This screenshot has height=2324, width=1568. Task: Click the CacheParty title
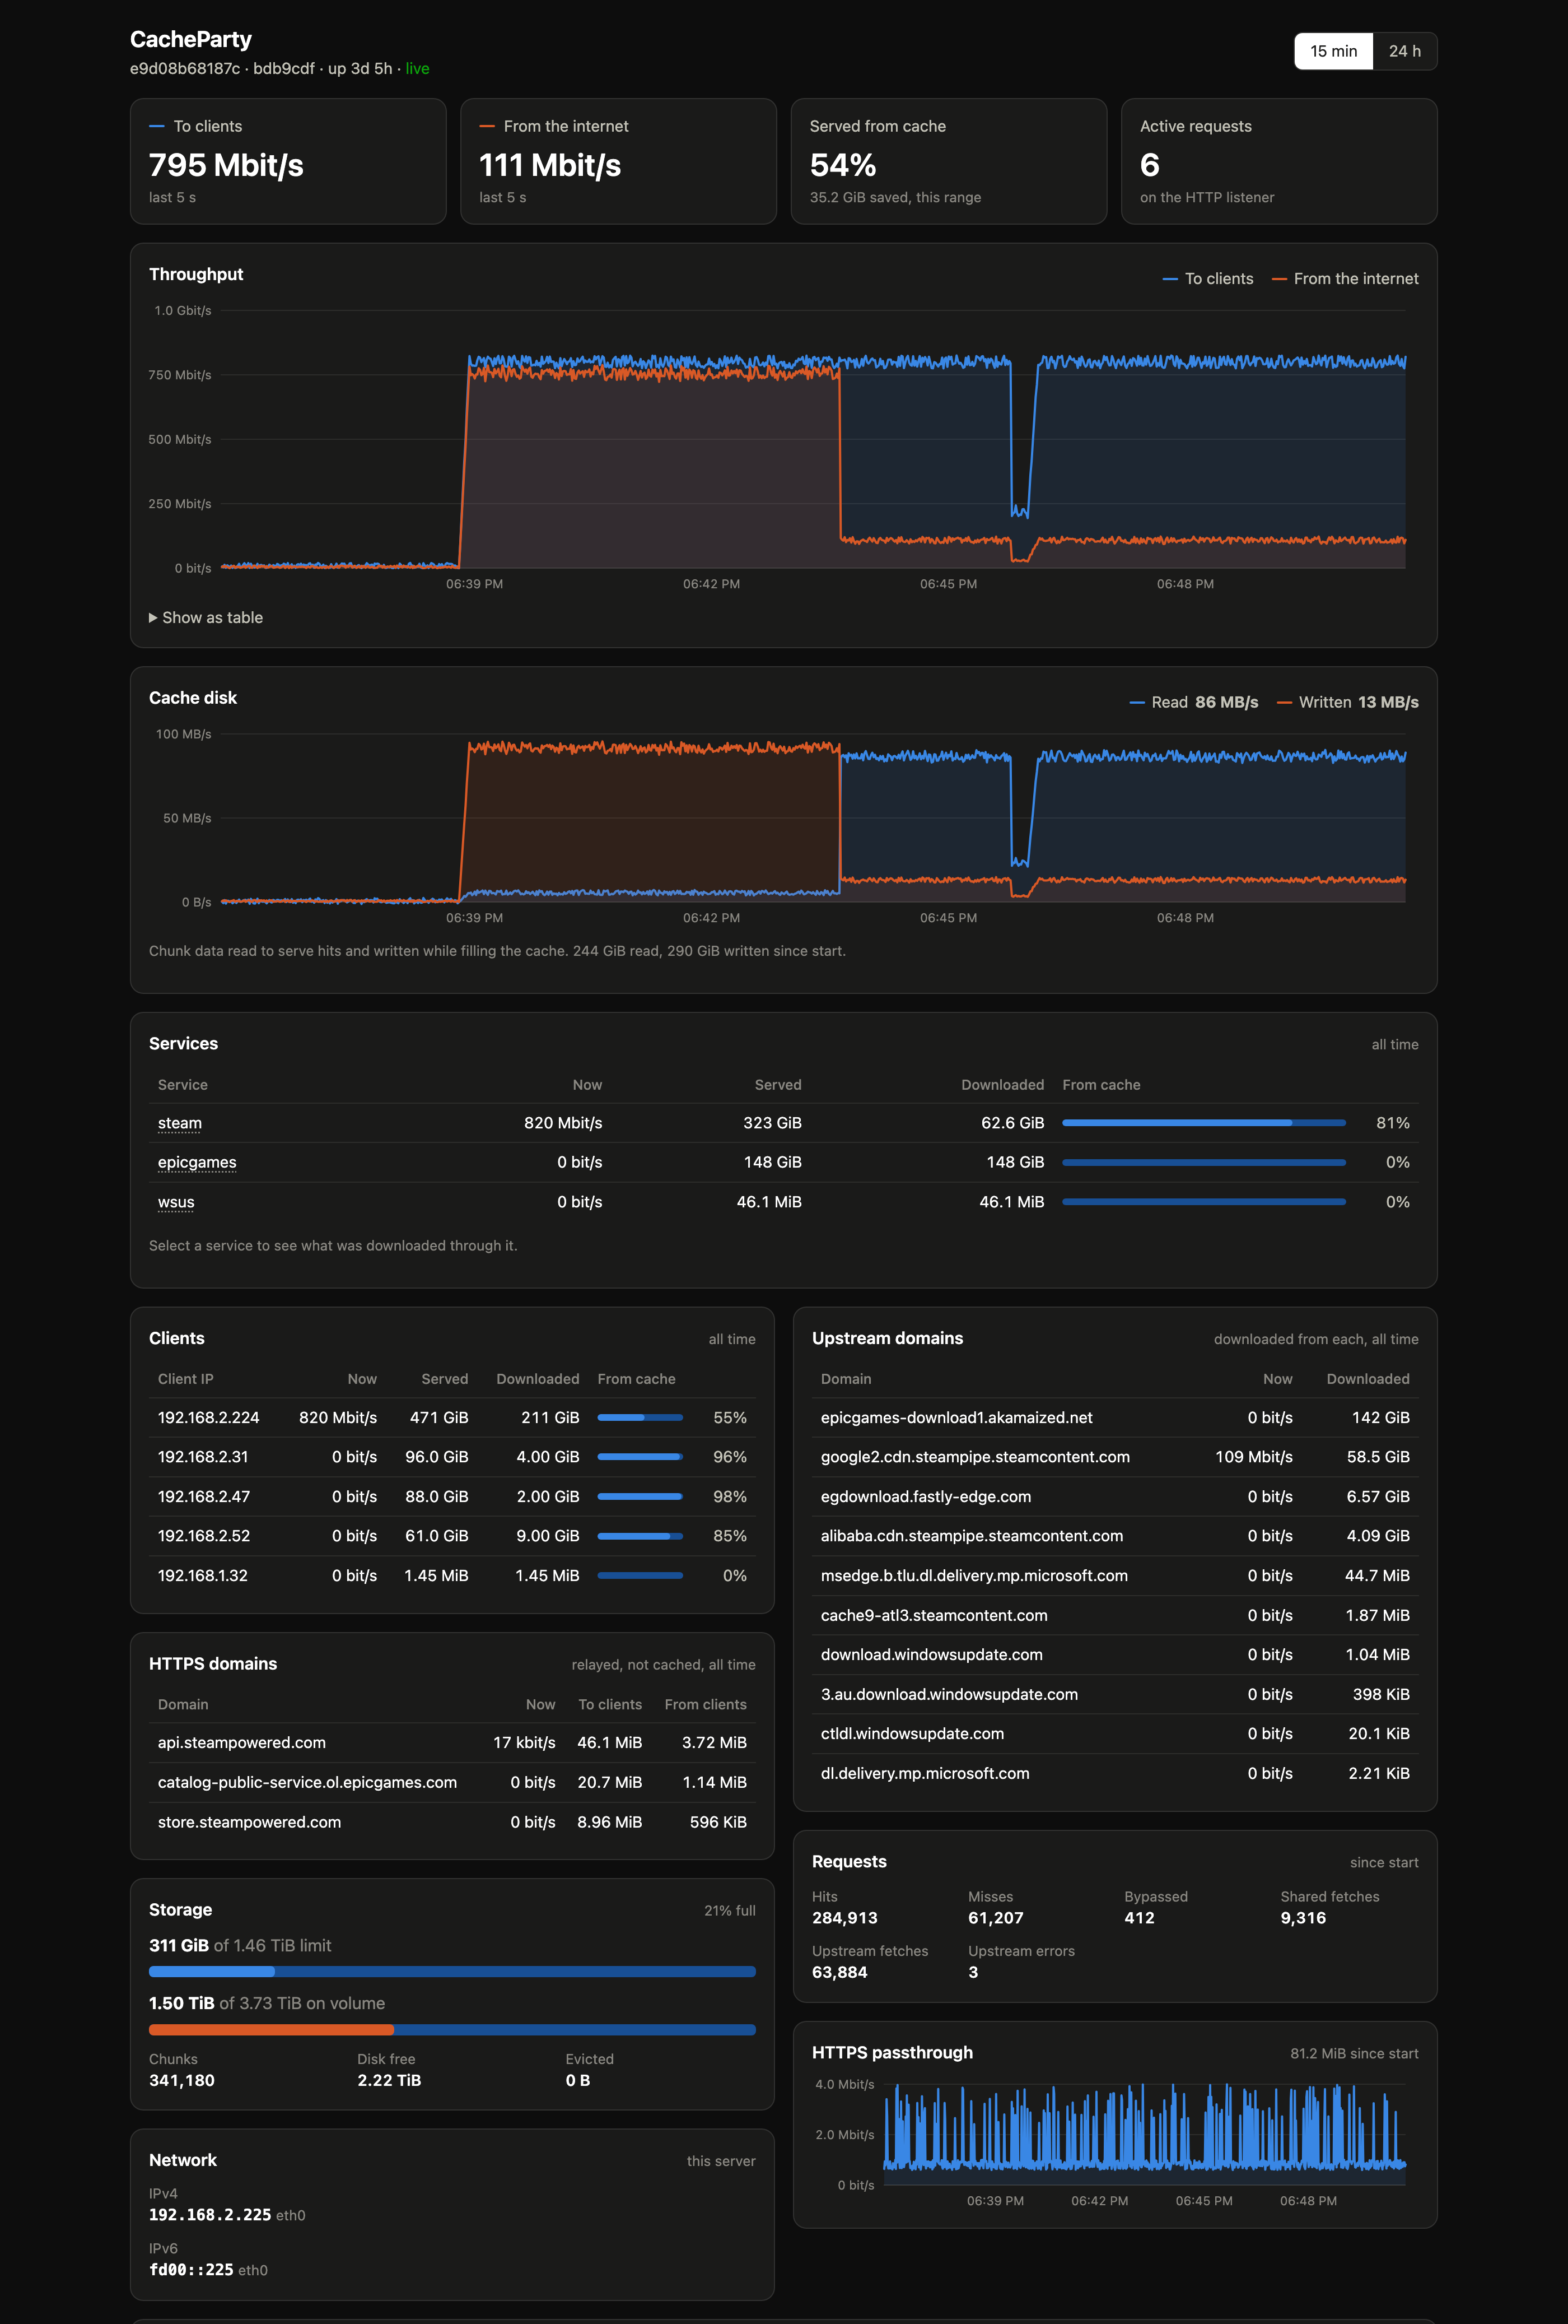pos(191,39)
